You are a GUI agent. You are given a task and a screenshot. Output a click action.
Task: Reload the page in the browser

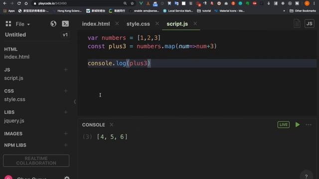pos(19,3)
